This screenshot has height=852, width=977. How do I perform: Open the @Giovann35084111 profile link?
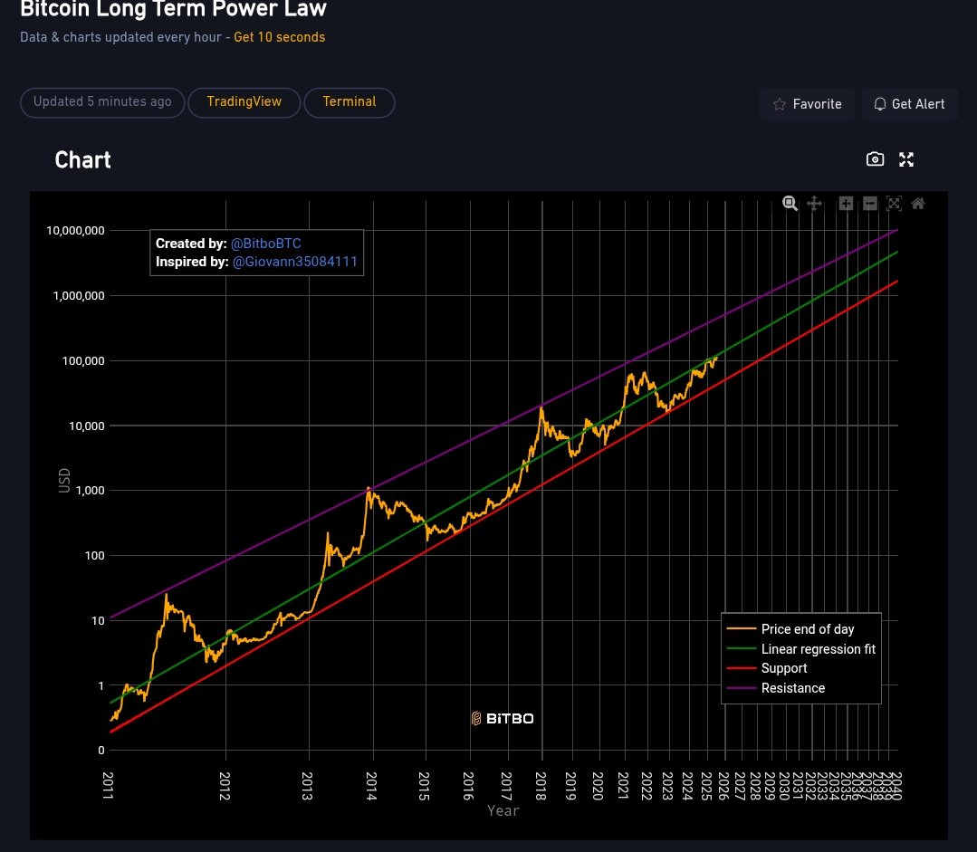click(x=294, y=262)
